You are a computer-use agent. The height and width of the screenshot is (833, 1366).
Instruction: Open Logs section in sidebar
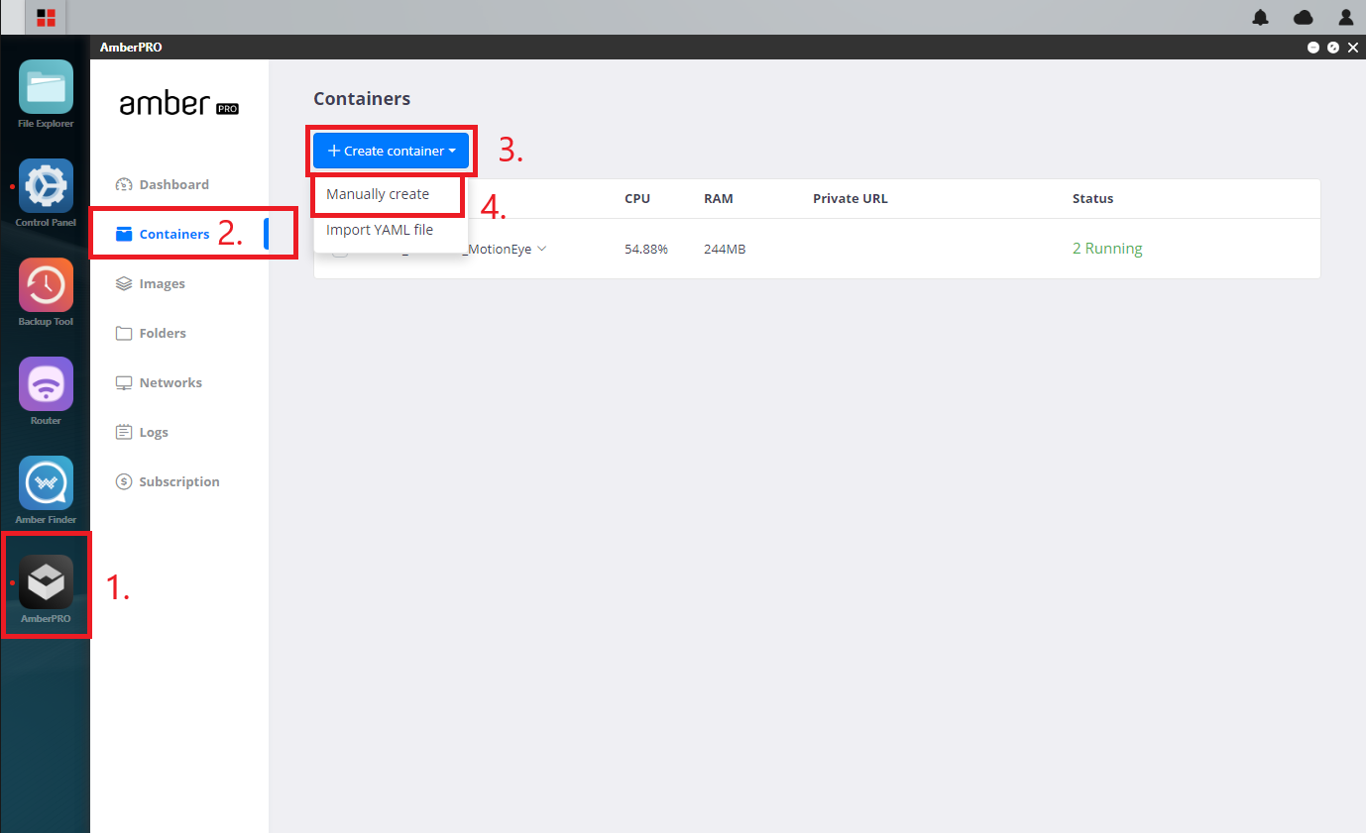[142, 432]
